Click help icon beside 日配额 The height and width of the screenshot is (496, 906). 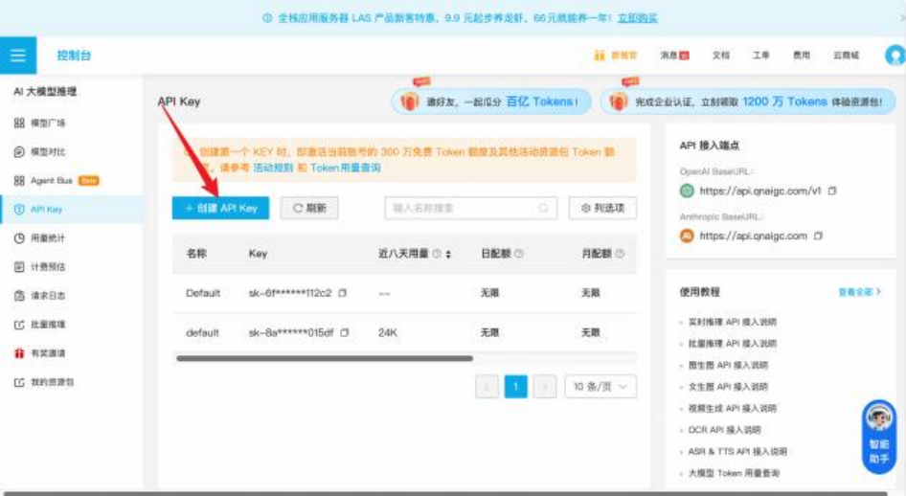pyautogui.click(x=519, y=254)
